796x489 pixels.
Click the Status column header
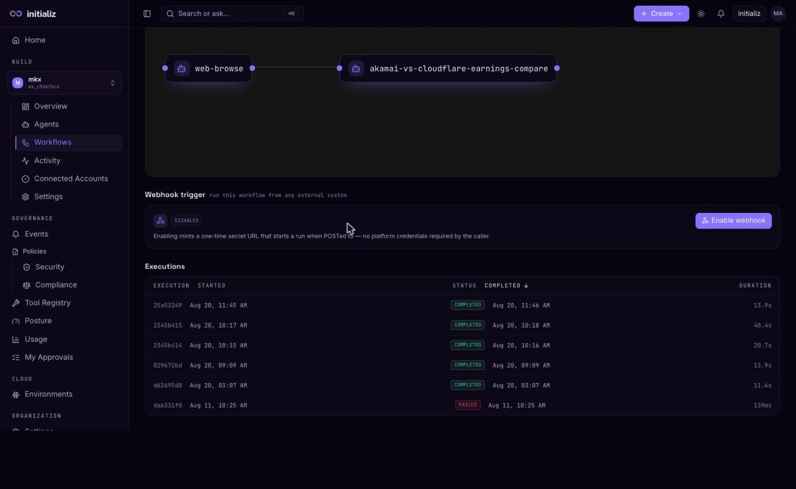click(x=464, y=286)
